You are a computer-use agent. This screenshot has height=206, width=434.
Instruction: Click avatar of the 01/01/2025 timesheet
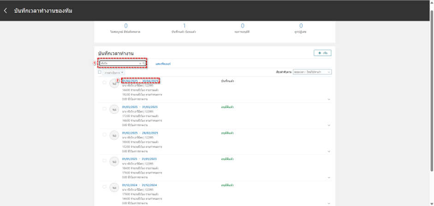coord(114,162)
